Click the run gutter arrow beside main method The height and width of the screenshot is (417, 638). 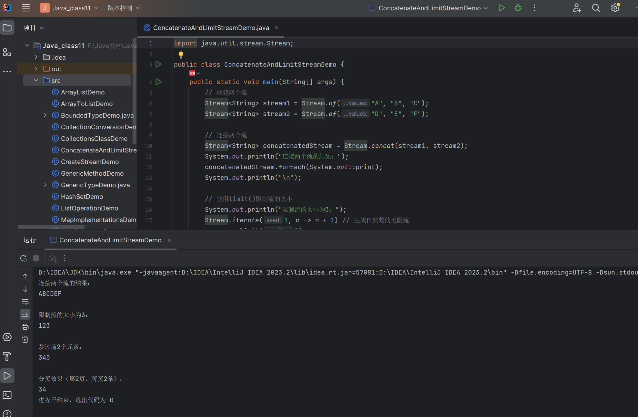(158, 82)
